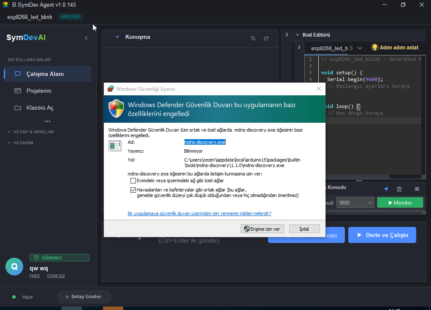Click the right chevron left of Kod Editörü
Viewport: 431px width, 310px height.
tap(287, 35)
